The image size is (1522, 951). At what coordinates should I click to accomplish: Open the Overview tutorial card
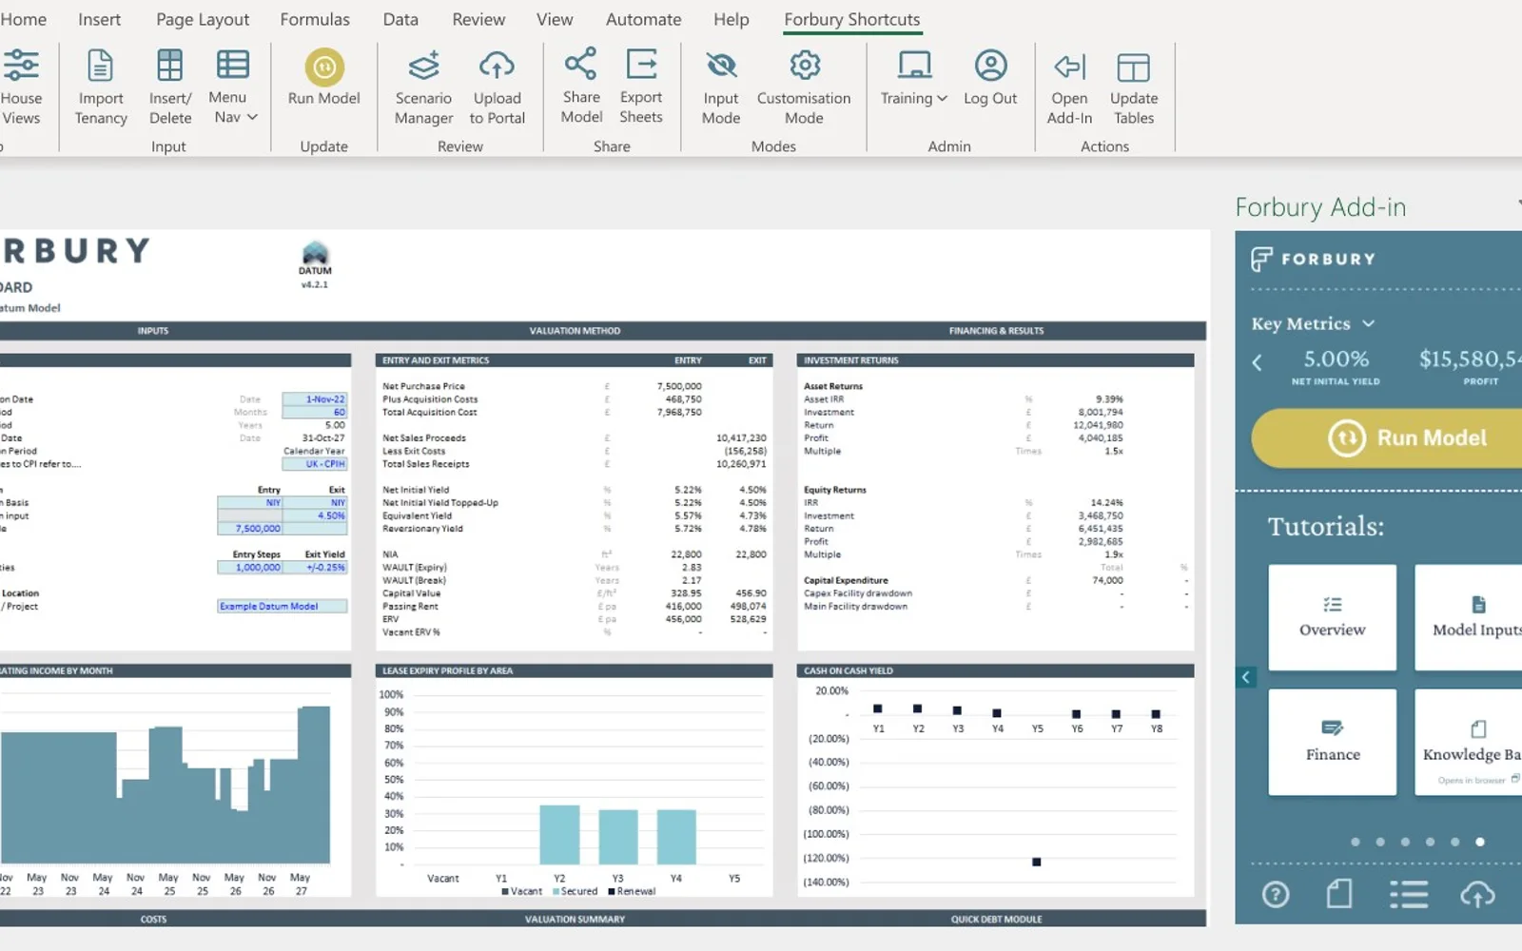click(1332, 617)
